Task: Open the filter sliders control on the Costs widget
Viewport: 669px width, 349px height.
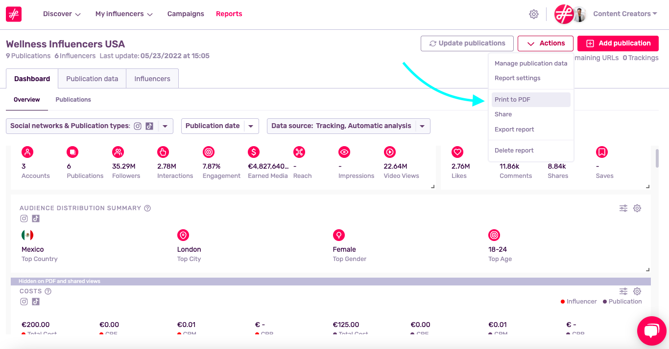Action: 623,291
